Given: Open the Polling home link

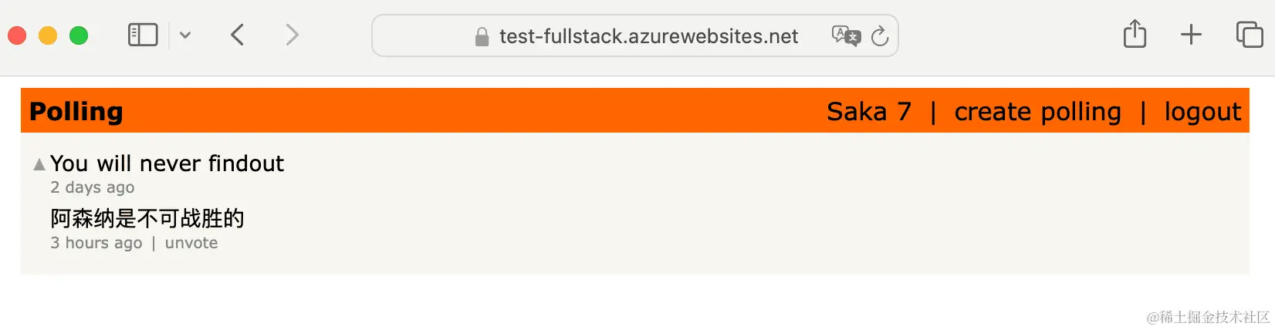Looking at the screenshot, I should tap(76, 112).
